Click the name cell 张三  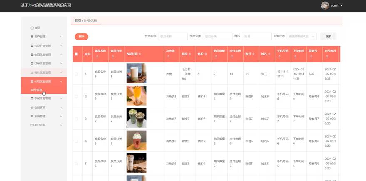tap(264, 74)
